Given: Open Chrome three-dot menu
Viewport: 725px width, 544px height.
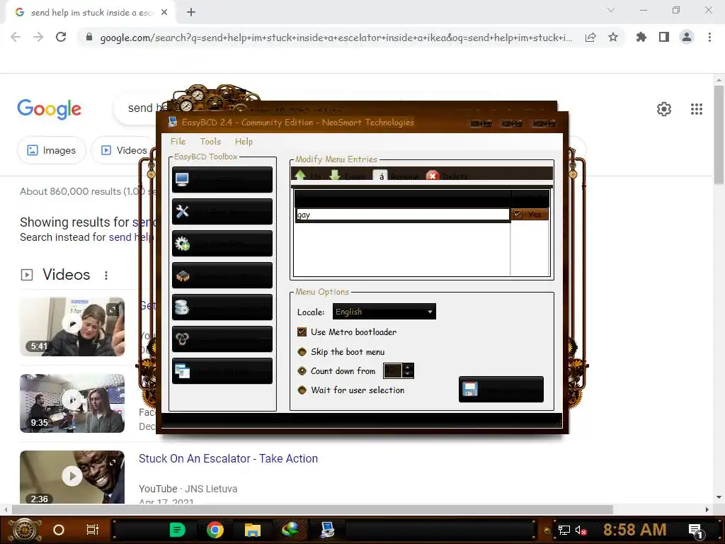Looking at the screenshot, I should (x=709, y=37).
